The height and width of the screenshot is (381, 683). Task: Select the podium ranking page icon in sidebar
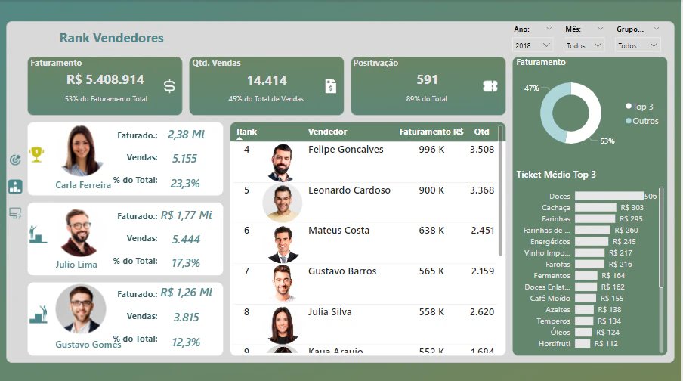(15, 187)
